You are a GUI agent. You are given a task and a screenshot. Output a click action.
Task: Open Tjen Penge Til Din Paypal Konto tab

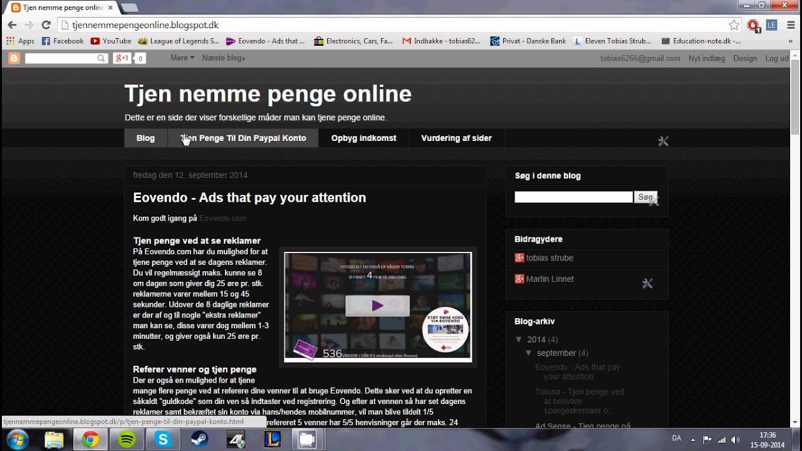coord(243,138)
